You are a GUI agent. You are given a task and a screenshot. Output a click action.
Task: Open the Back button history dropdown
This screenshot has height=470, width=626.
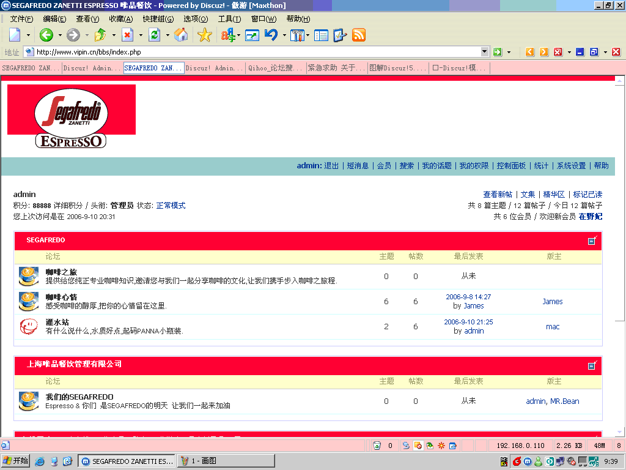click(60, 35)
